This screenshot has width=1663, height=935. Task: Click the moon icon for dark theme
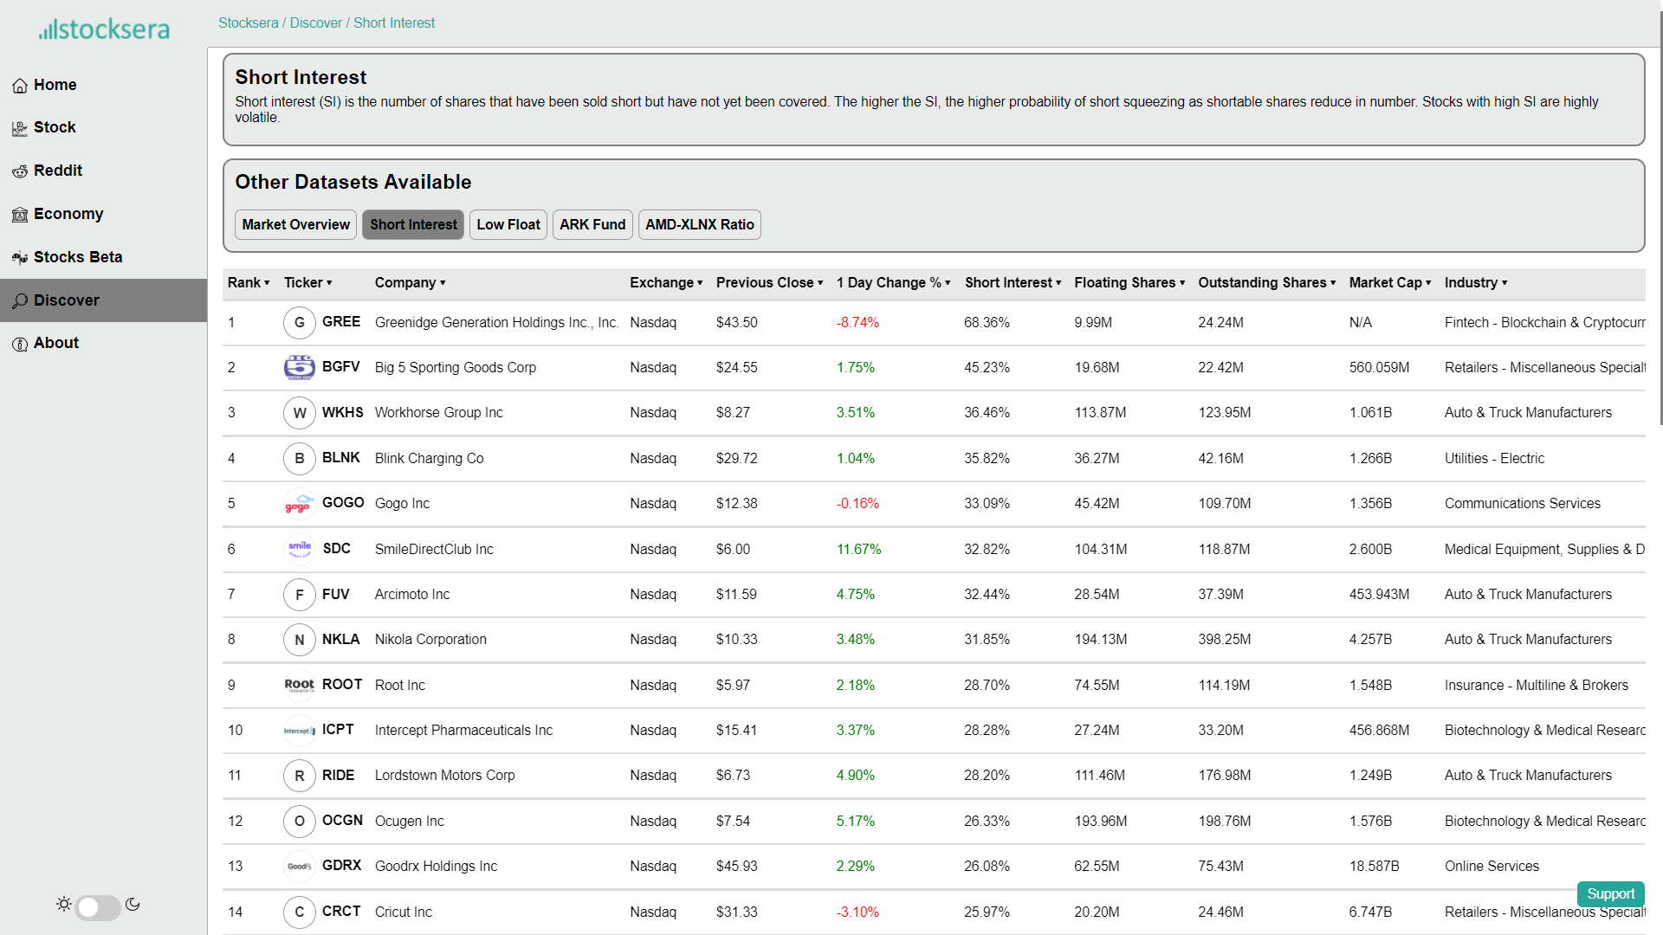point(133,905)
